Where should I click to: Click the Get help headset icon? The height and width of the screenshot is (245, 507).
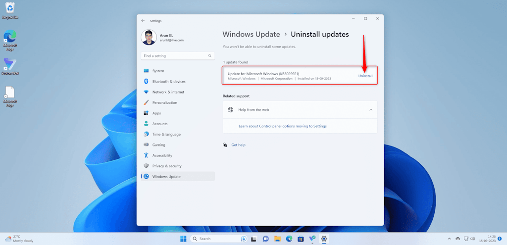click(x=225, y=145)
